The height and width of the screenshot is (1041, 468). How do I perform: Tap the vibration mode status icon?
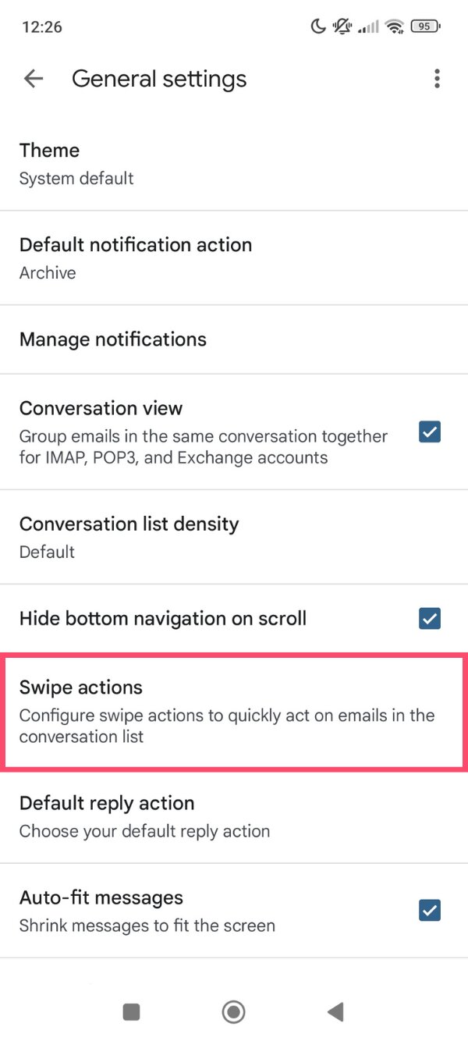pos(341,26)
